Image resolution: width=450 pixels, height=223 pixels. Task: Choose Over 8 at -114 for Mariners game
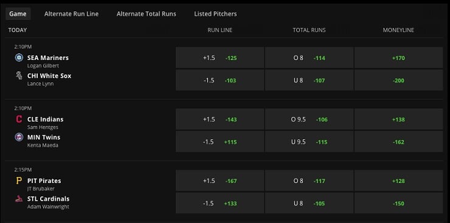click(x=309, y=58)
